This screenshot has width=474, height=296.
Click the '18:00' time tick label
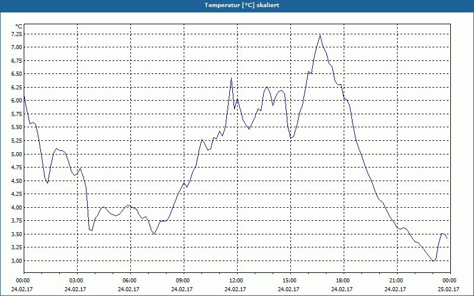[x=342, y=281]
